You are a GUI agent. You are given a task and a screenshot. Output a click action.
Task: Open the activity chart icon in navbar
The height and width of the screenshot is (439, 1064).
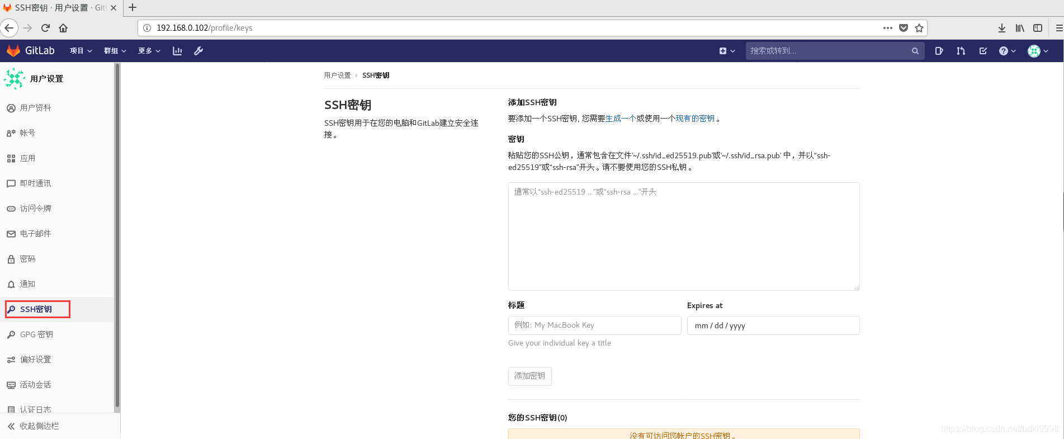point(177,51)
